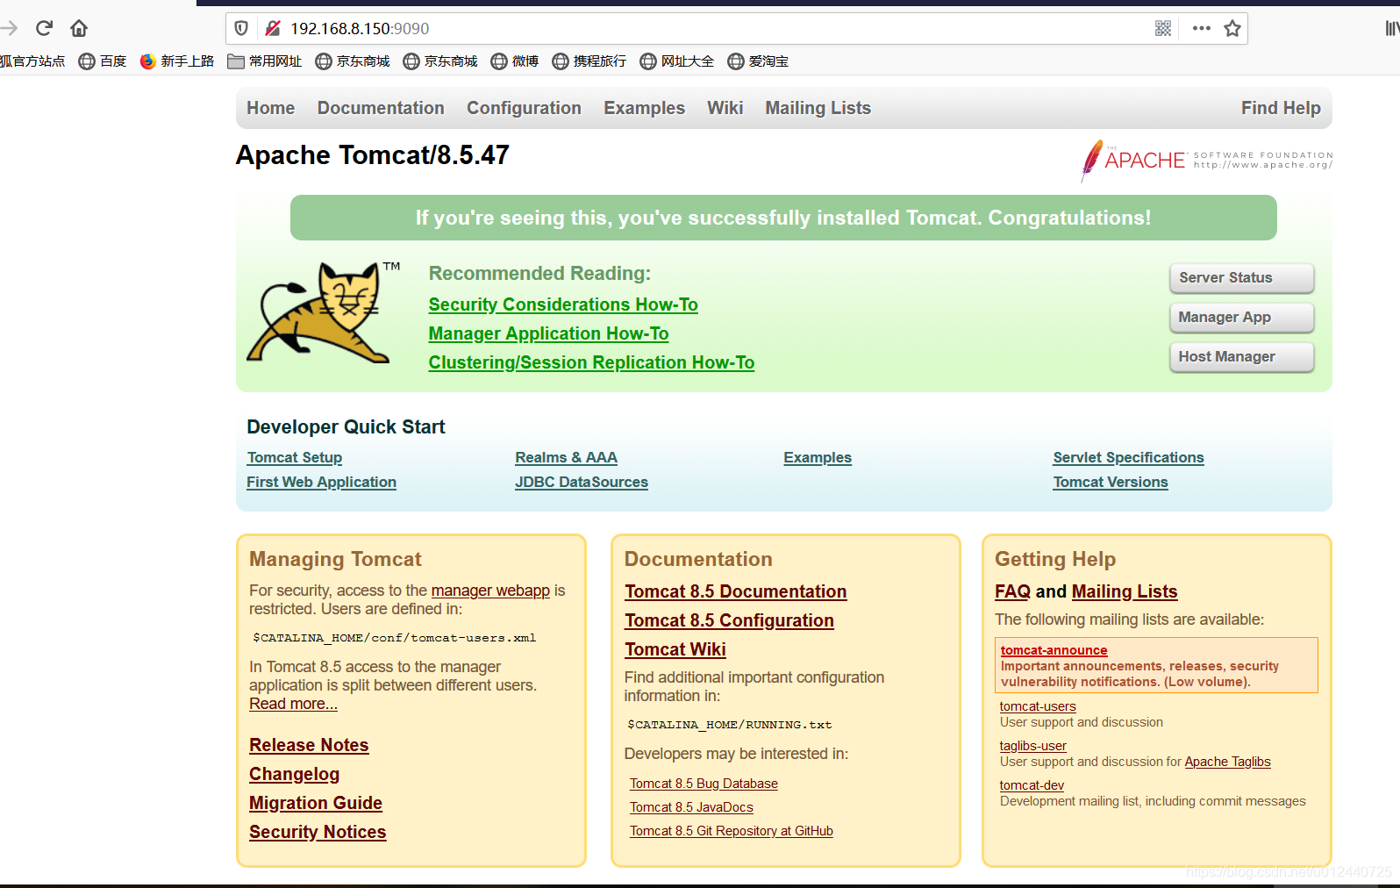The image size is (1400, 888).
Task: Open Migration Guide link
Action: [x=316, y=803]
